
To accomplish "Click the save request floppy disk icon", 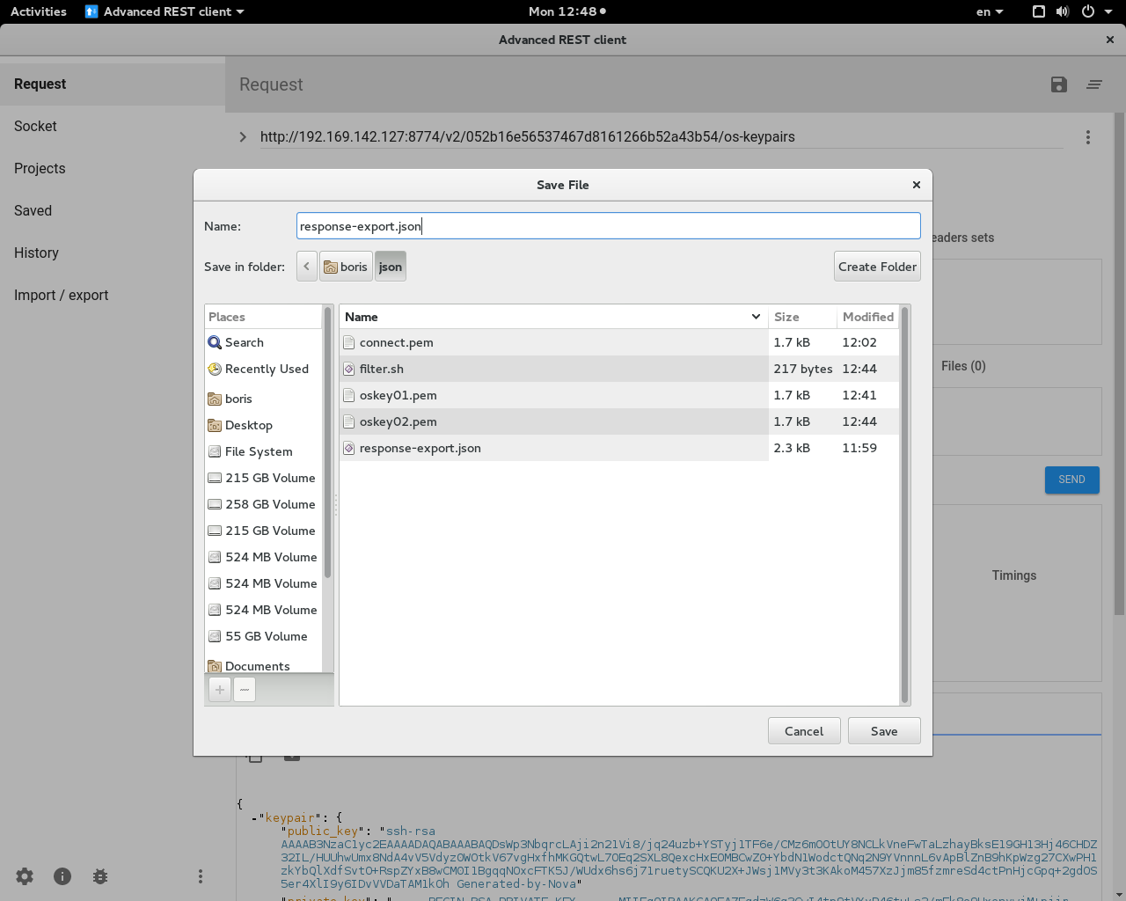I will tap(1059, 84).
